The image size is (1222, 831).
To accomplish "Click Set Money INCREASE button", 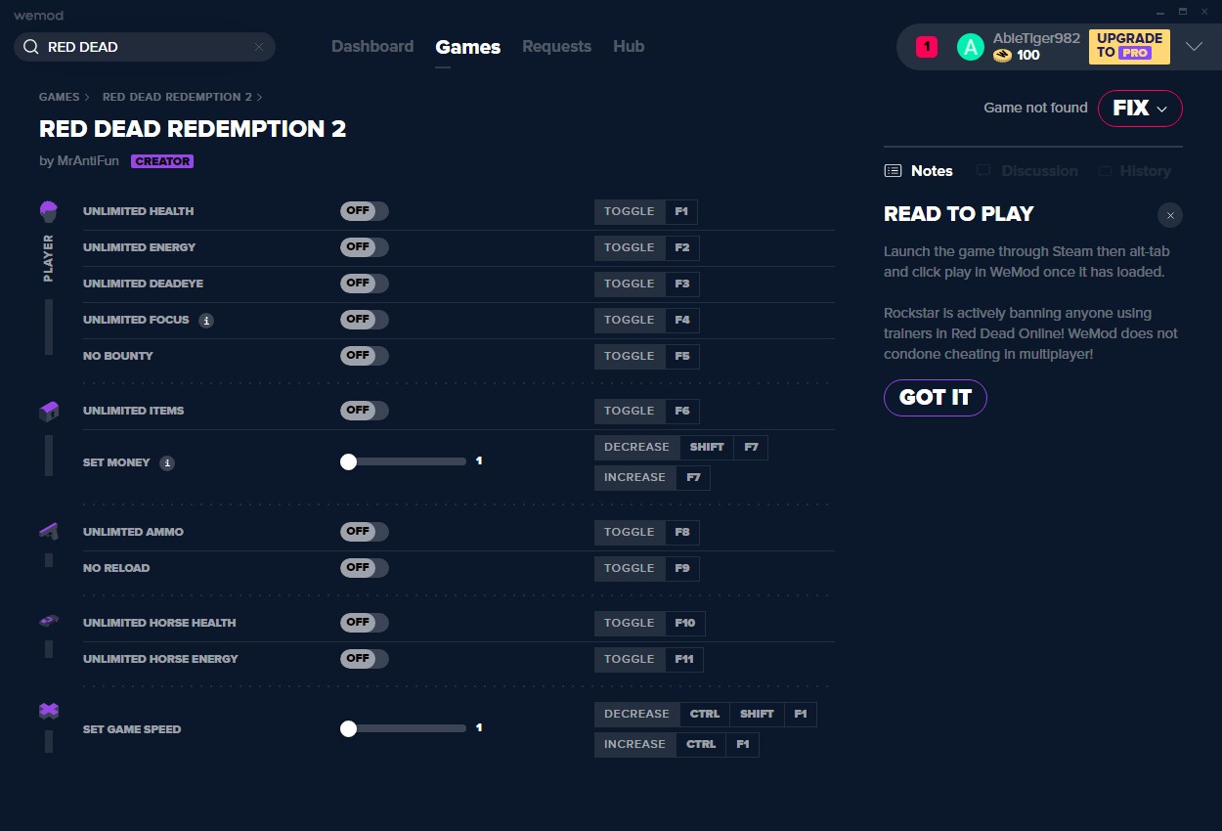I will tap(634, 477).
